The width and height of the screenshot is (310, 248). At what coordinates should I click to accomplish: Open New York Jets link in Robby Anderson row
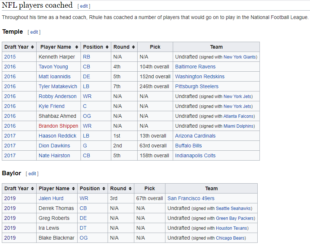[238, 97]
